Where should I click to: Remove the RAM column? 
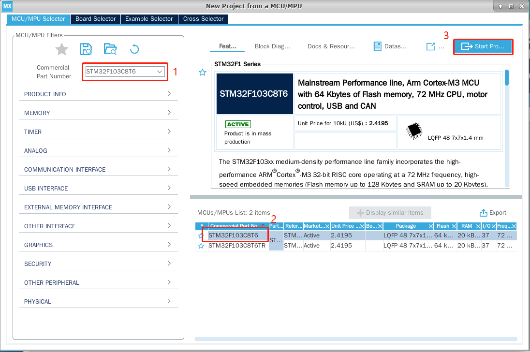(x=478, y=226)
